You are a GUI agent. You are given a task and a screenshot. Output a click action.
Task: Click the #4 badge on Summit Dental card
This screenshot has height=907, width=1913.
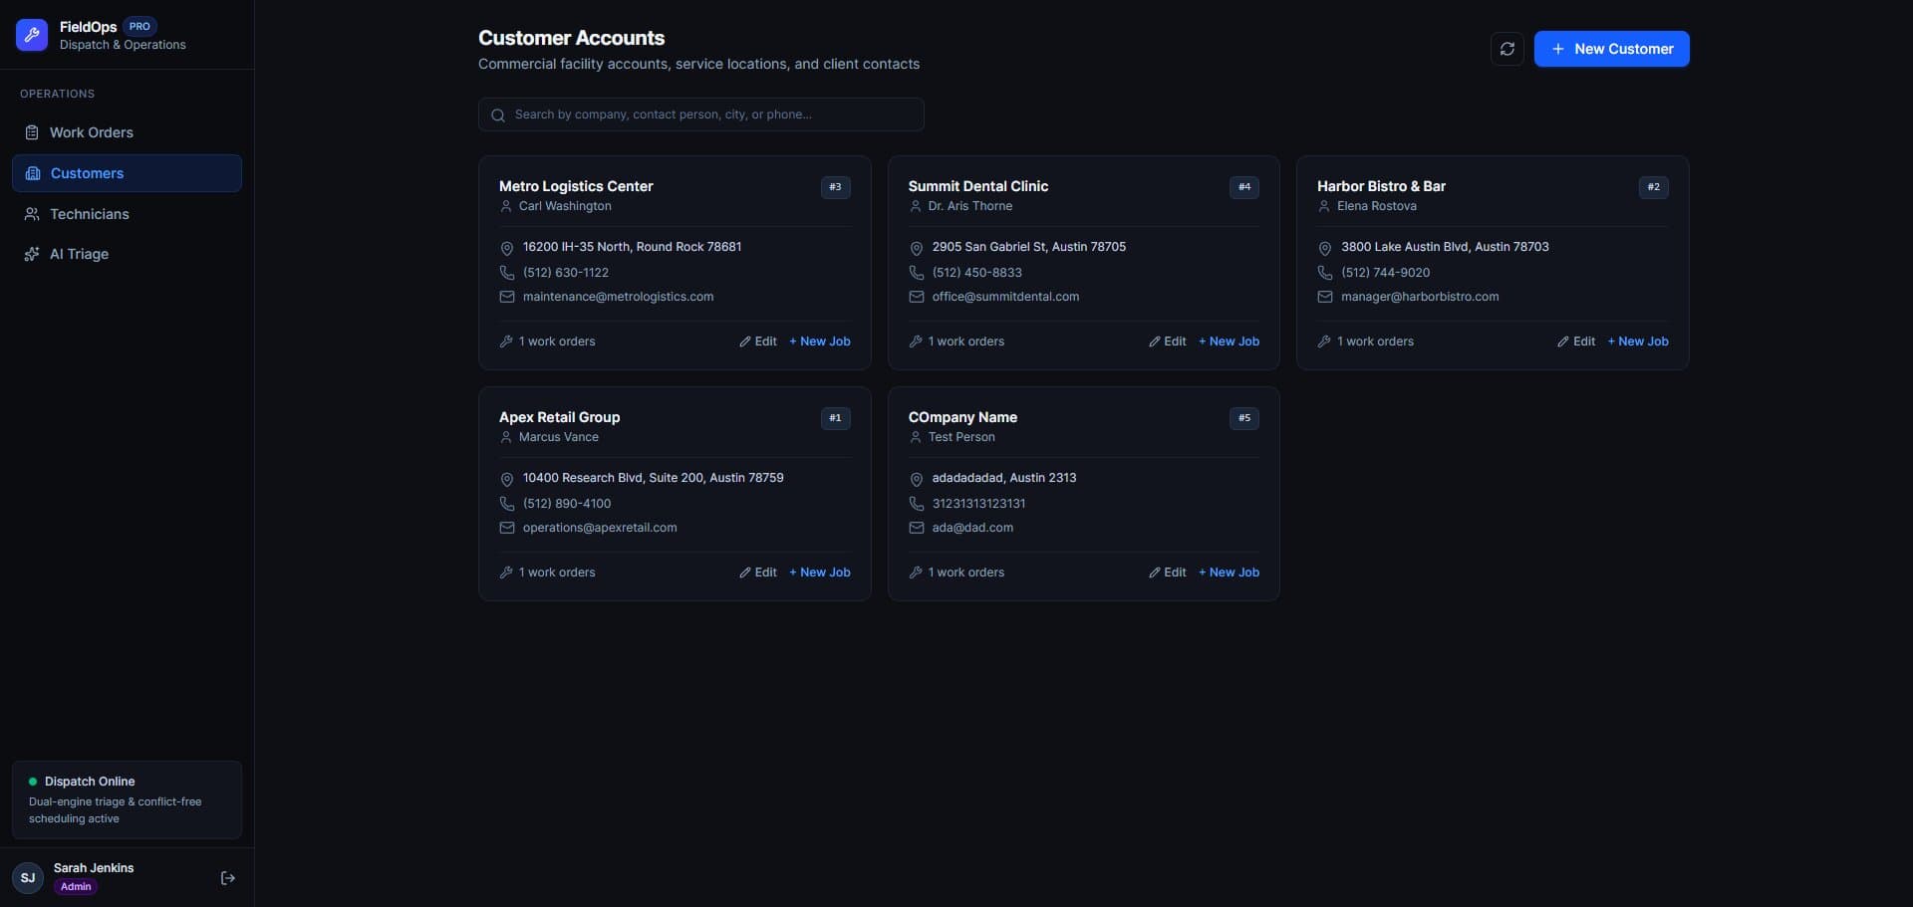coord(1244,187)
